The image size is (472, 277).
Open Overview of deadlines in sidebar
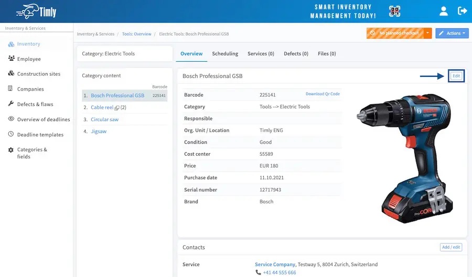pos(44,120)
